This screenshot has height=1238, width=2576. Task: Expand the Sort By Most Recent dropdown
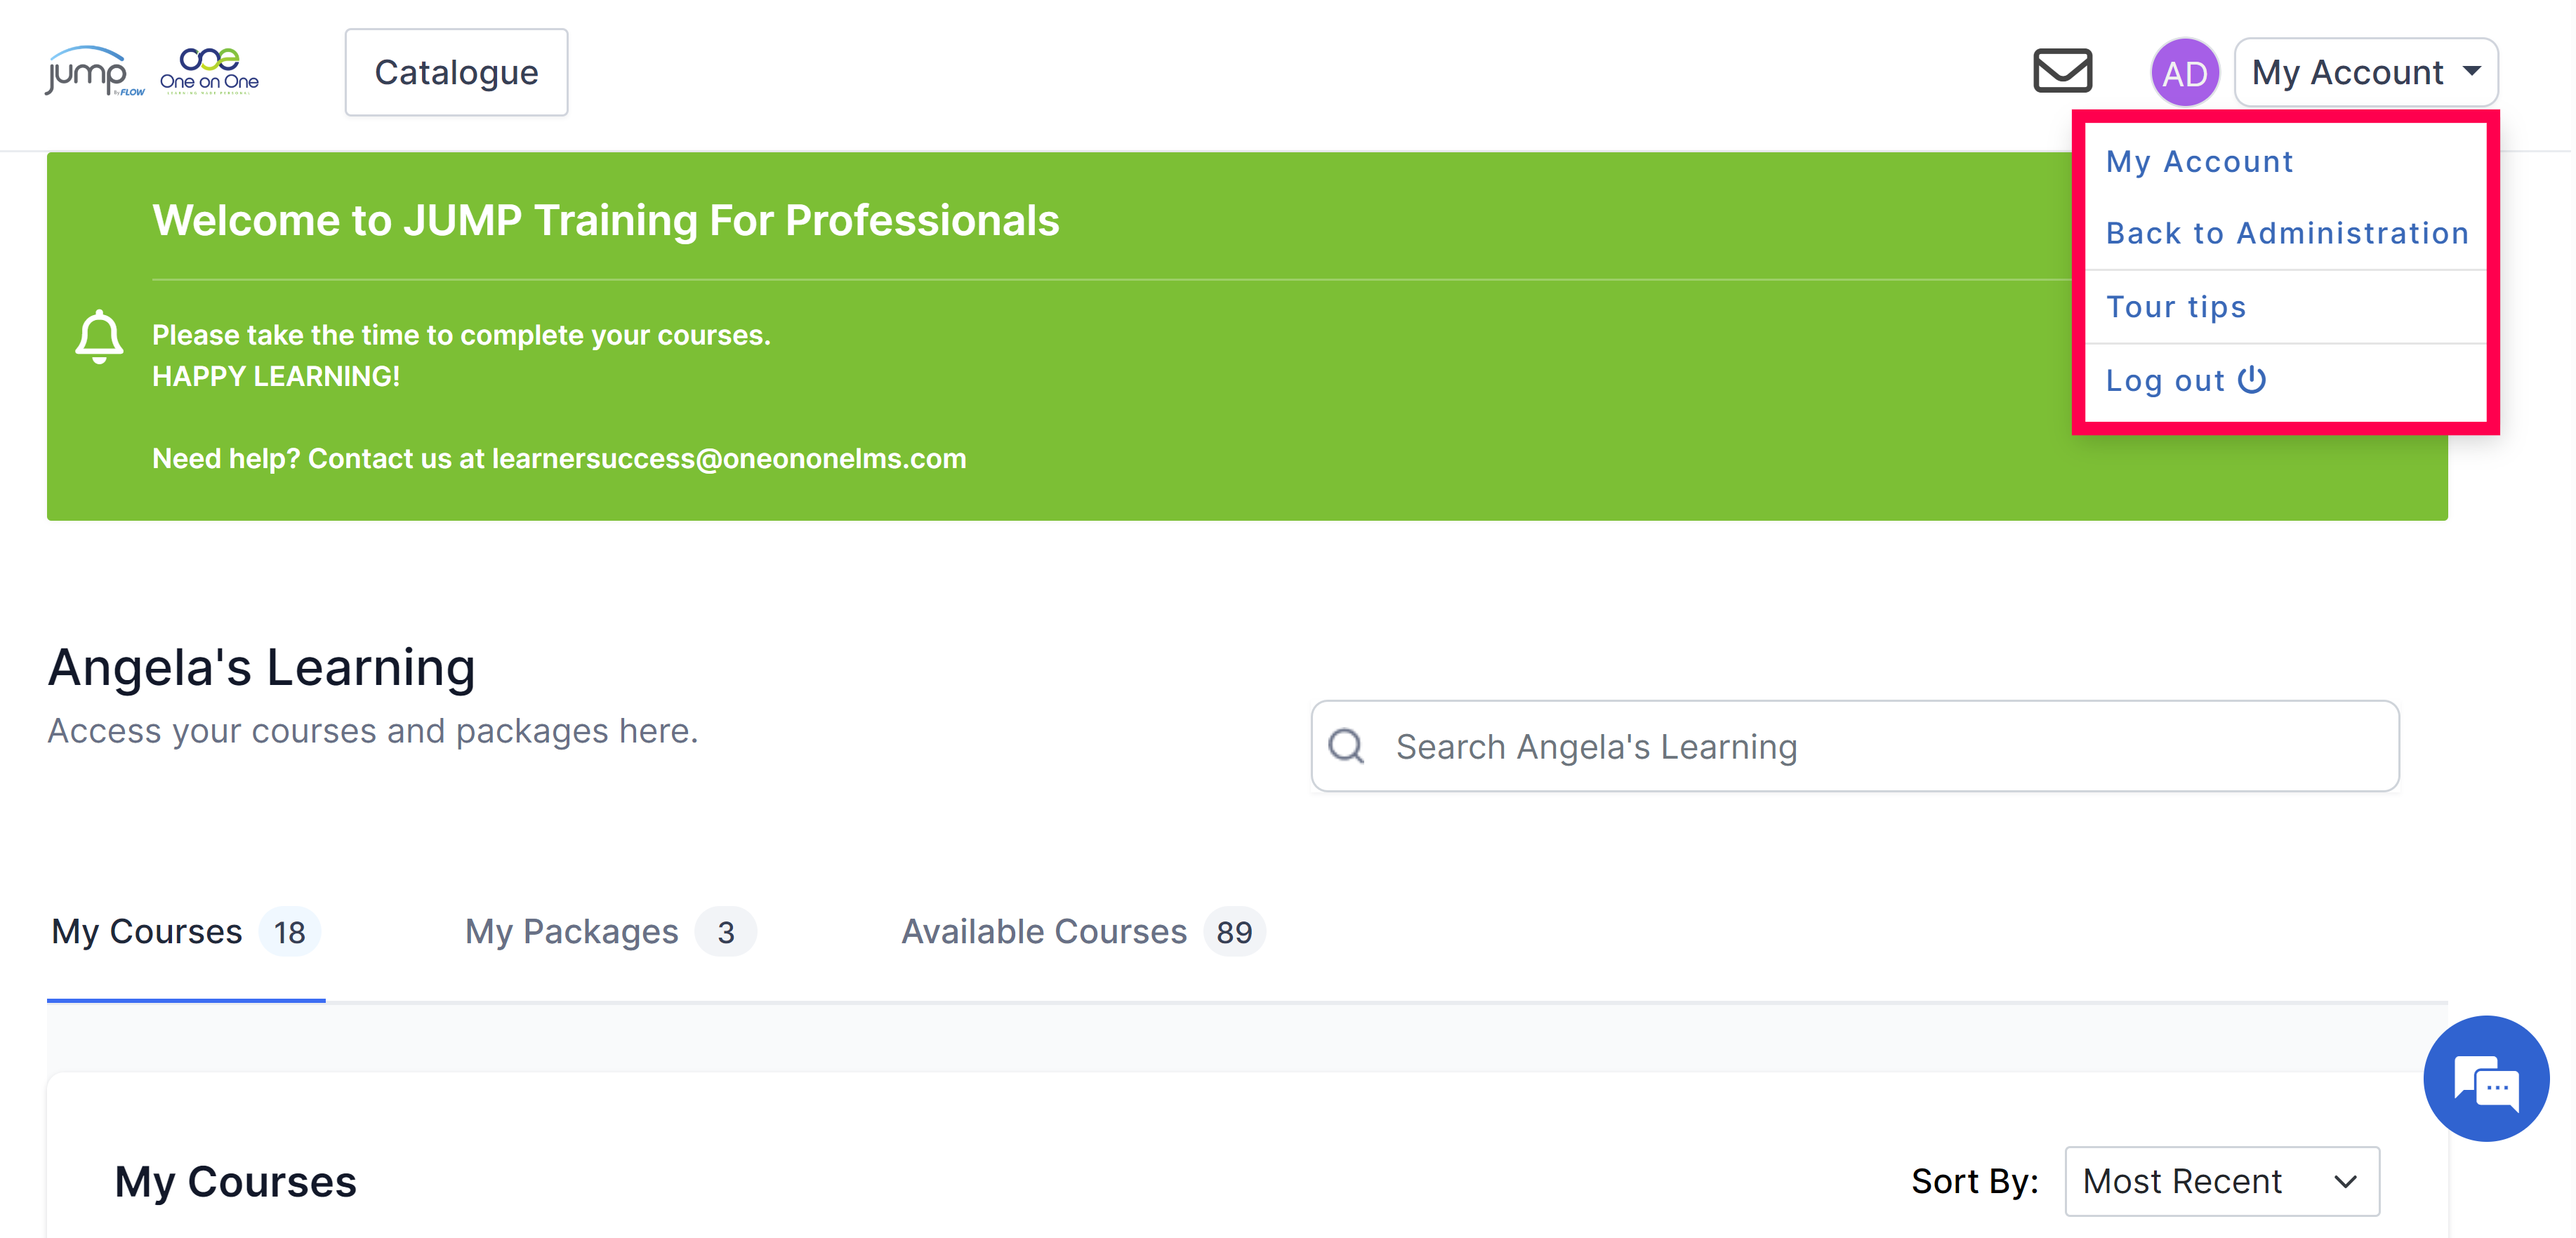[2221, 1181]
